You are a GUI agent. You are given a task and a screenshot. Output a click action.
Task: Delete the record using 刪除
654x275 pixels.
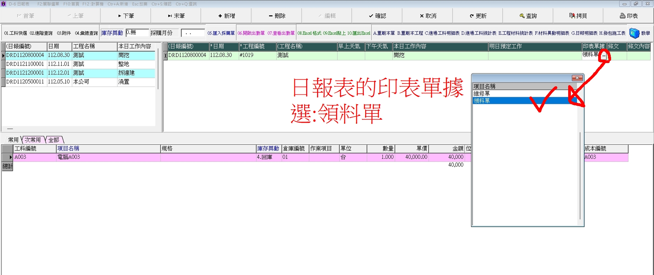tap(277, 16)
